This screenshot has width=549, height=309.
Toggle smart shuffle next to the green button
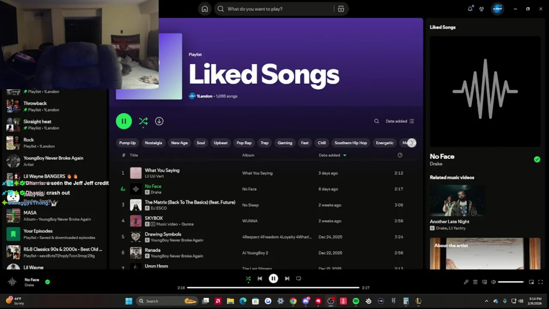(x=143, y=121)
